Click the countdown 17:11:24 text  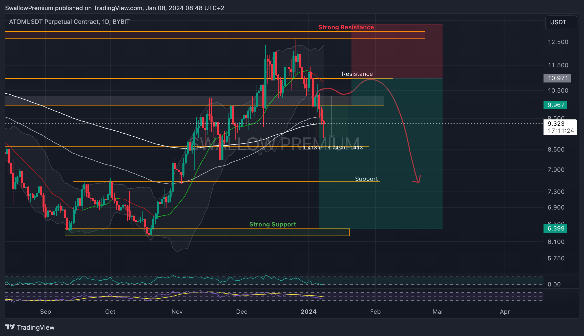[x=561, y=131]
